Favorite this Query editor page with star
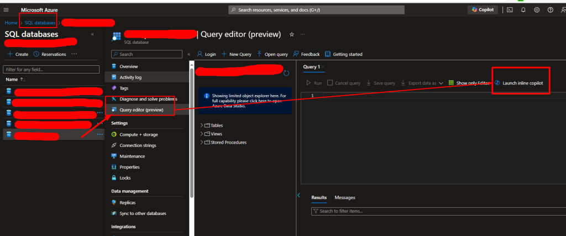566x236 pixels. [x=292, y=34]
